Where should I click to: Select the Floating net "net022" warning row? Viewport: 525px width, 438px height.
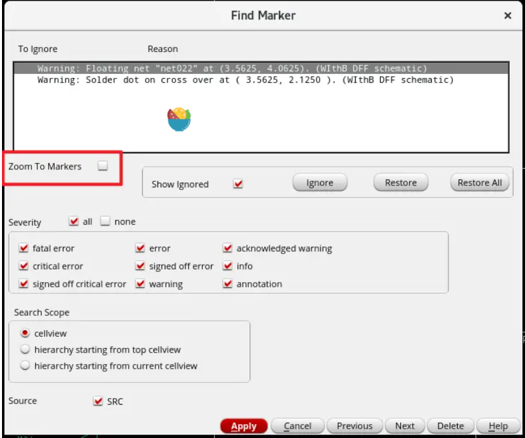pyautogui.click(x=261, y=68)
